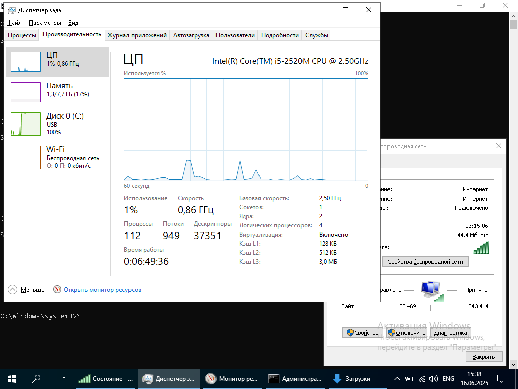
Task: Click the threads count 949
Action: pos(171,236)
